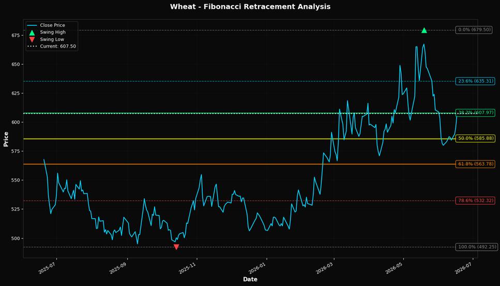Image resolution: width=500 pixels, height=286 pixels.
Task: Click the 575 price tick label
Action: coord(16,151)
